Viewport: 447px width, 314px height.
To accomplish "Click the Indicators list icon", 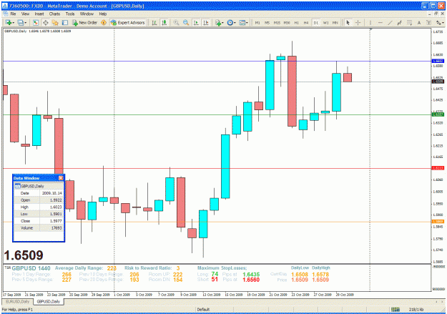I will 218,22.
